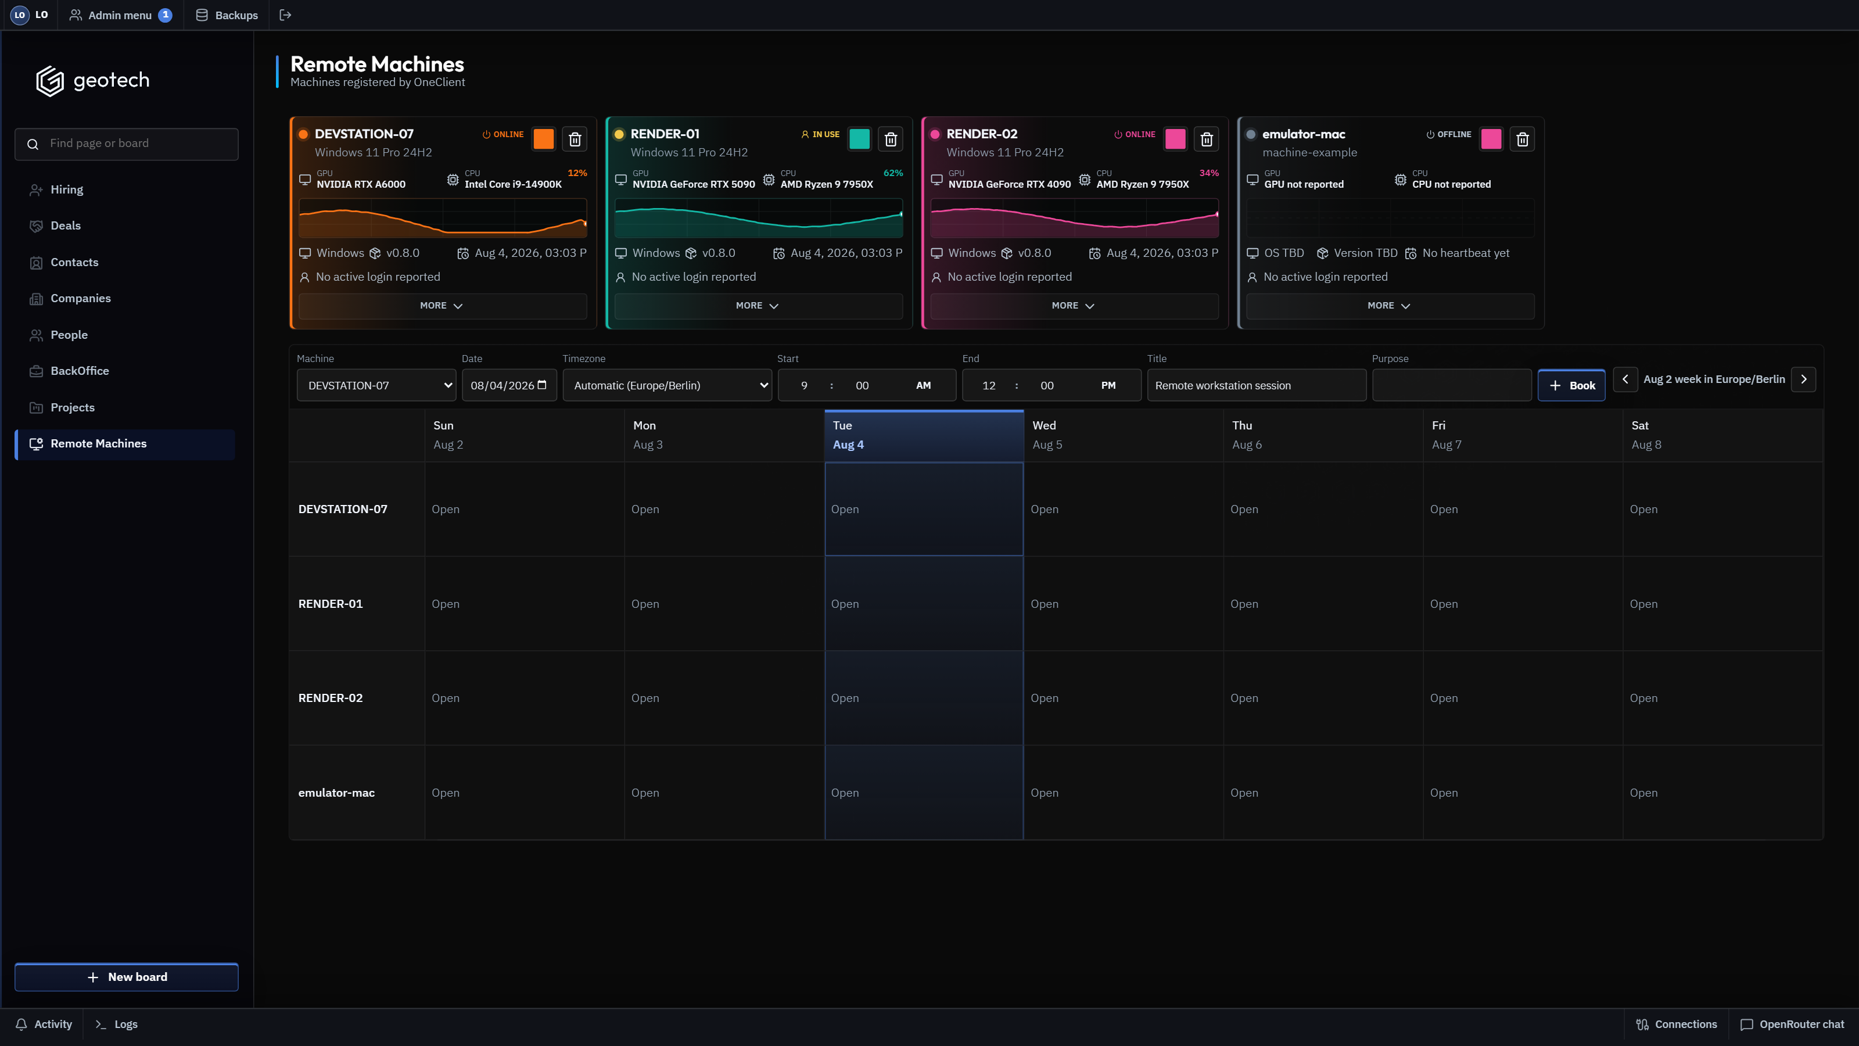Open OpenRouter chat panel
Viewport: 1859px width, 1046px height.
(1793, 1024)
